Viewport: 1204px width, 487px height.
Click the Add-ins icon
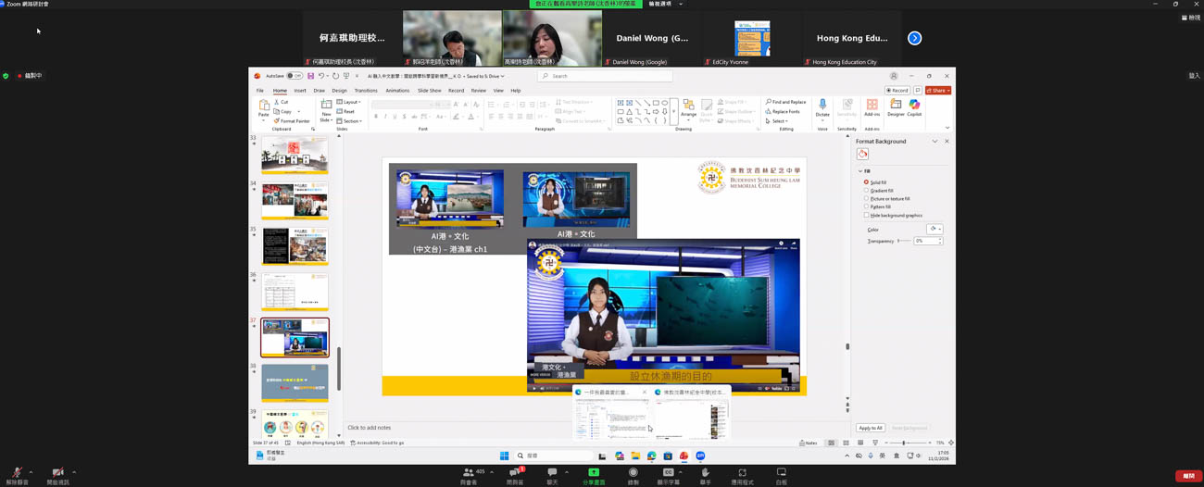[x=872, y=106]
